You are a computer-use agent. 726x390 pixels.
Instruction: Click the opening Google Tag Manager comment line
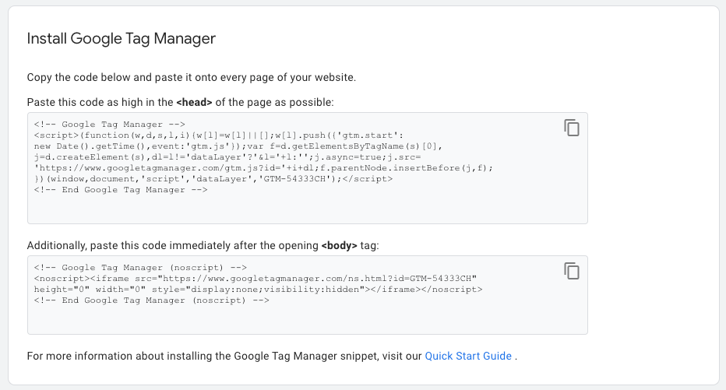(109, 125)
